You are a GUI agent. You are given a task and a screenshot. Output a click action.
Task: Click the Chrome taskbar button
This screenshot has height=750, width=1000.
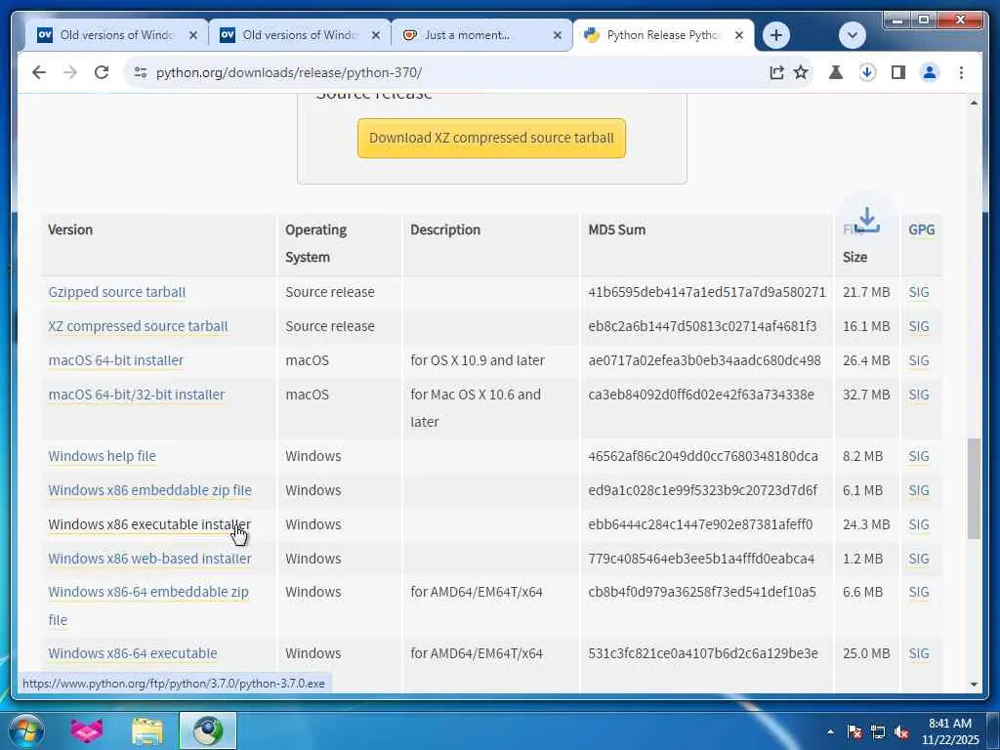[x=208, y=730]
